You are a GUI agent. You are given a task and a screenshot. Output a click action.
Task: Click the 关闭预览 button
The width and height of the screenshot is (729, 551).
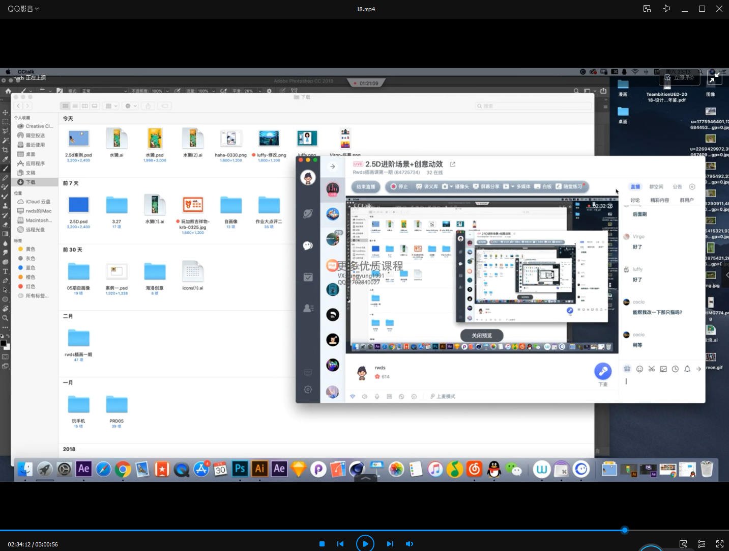482,336
